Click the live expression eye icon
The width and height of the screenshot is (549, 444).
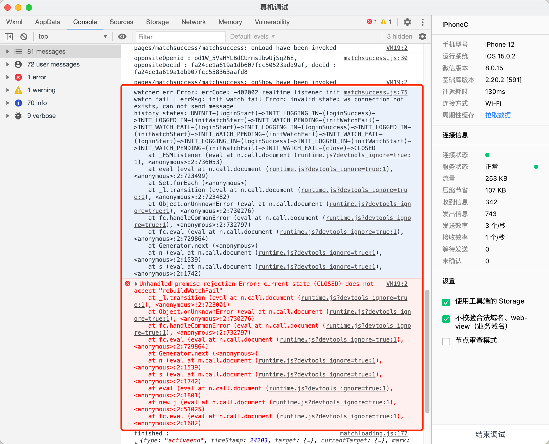[122, 36]
